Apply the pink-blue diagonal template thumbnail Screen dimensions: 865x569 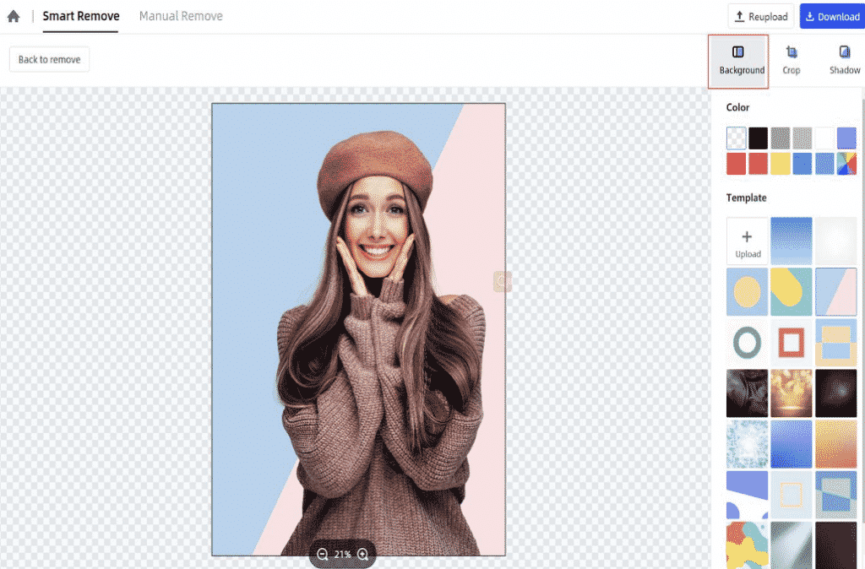(x=835, y=291)
